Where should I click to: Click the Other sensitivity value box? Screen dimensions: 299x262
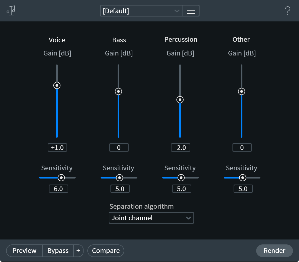[x=243, y=189]
